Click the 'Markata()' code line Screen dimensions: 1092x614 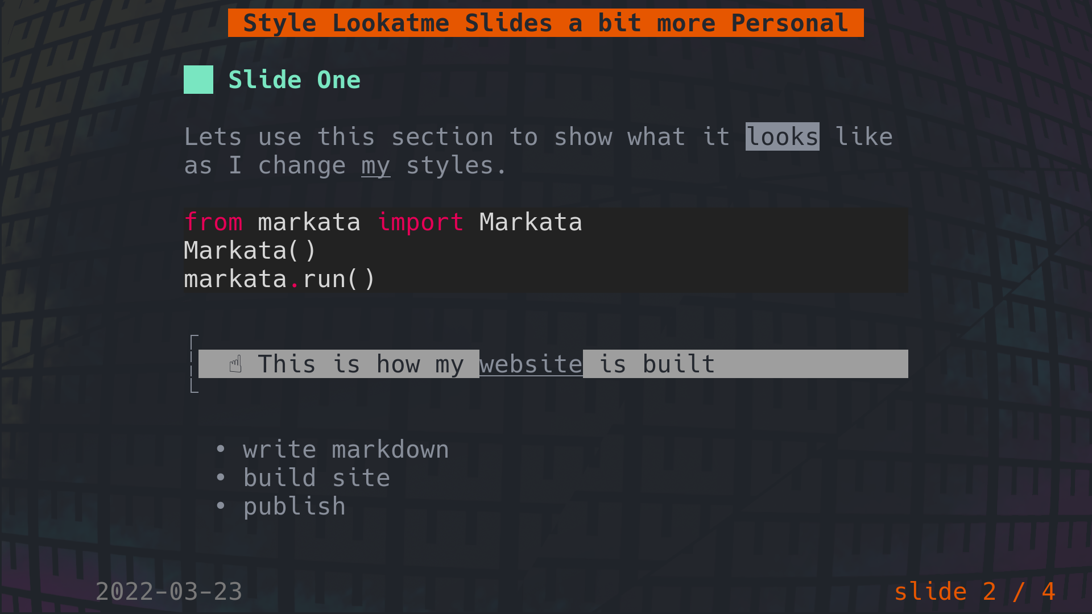(250, 250)
